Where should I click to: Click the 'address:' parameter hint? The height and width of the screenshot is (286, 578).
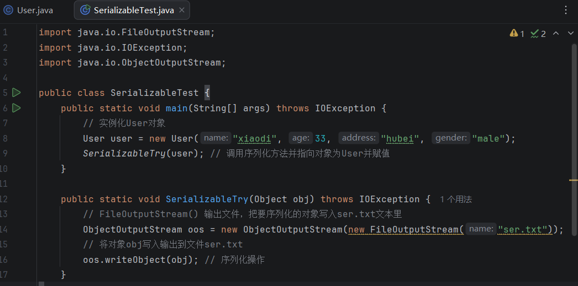click(x=359, y=138)
